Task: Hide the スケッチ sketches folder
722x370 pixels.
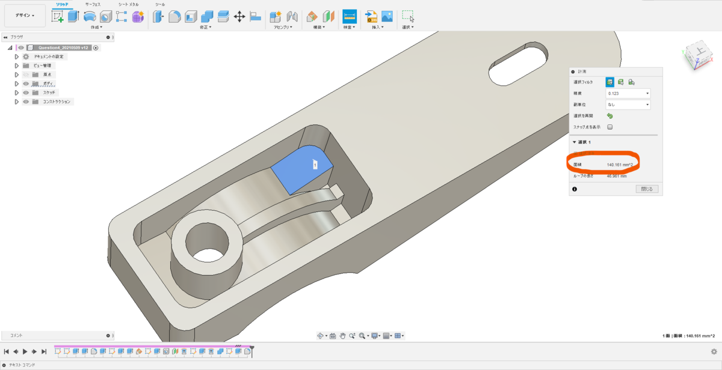Action: (26, 92)
